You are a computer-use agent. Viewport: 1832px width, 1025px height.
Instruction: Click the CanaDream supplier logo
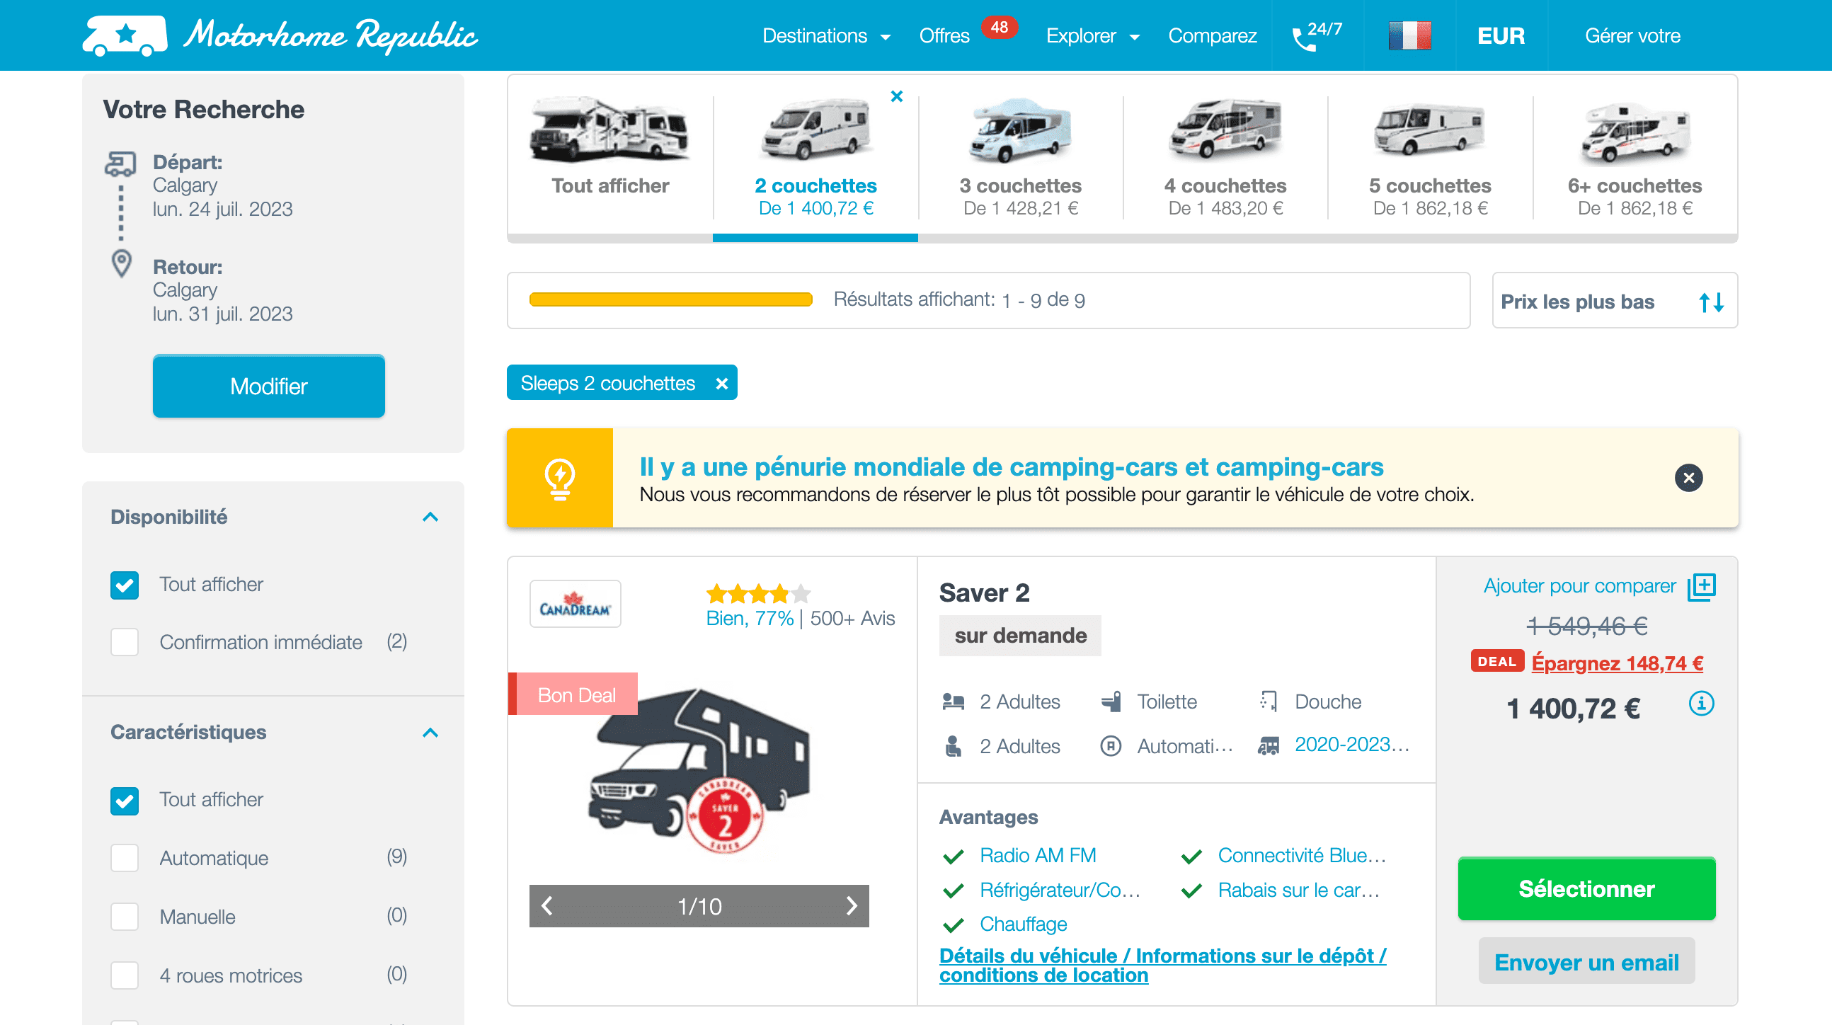pos(575,605)
